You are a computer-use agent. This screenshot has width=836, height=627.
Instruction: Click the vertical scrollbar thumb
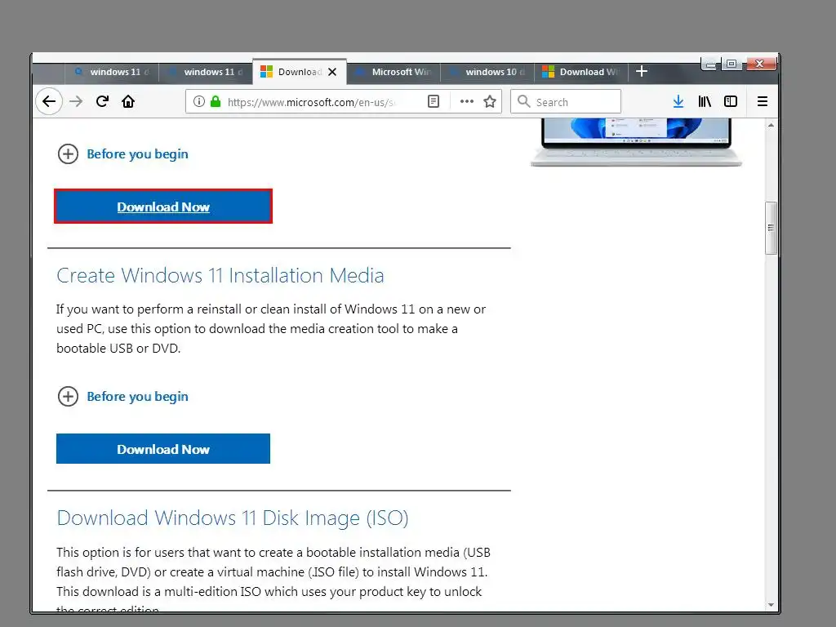click(771, 229)
